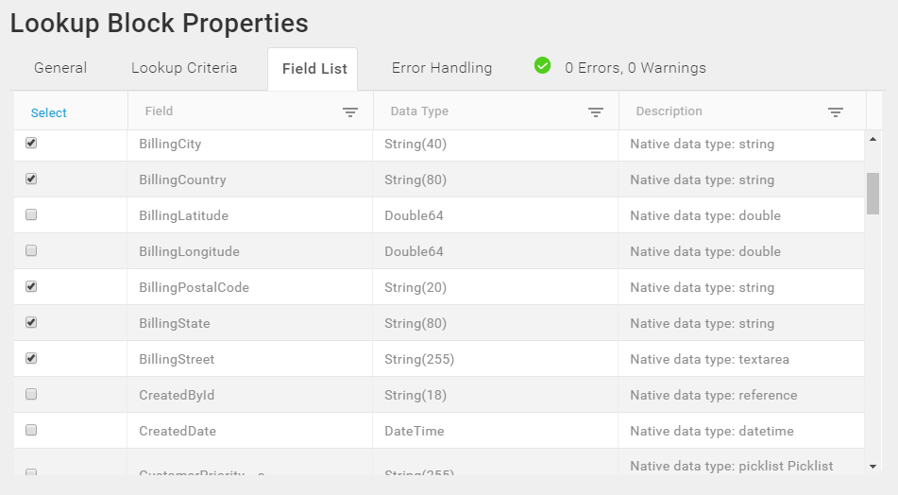This screenshot has height=495, width=898.
Task: Click the Select column link
Action: 49,112
